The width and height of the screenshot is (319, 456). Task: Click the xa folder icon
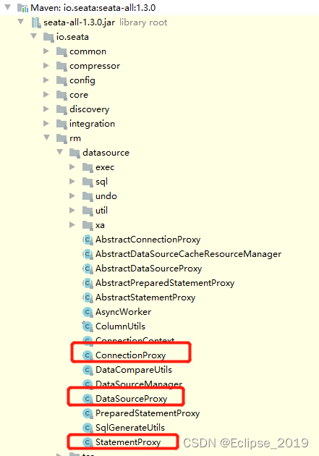pos(88,225)
